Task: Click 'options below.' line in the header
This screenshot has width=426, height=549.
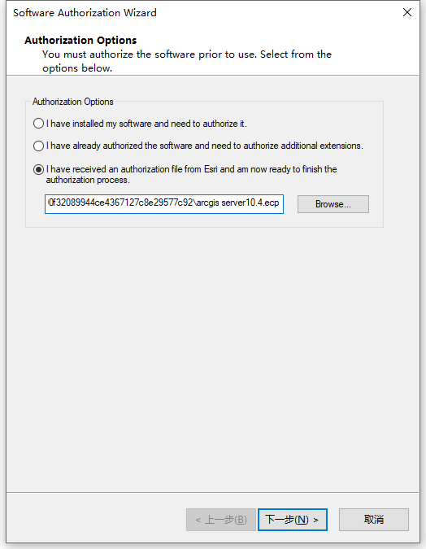Action: click(77, 68)
